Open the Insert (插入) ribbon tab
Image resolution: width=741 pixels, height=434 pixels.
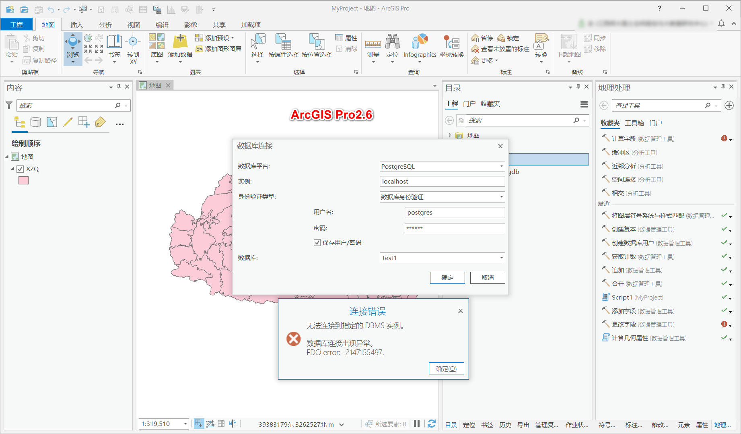76,25
